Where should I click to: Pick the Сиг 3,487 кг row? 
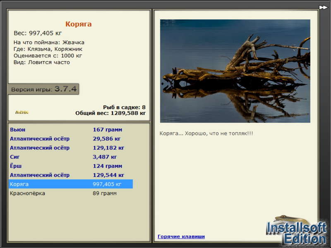click(x=71, y=157)
